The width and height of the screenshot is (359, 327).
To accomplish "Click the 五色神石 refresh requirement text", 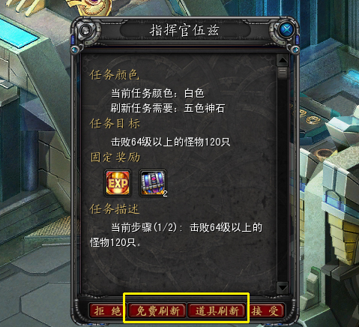I will click(205, 108).
